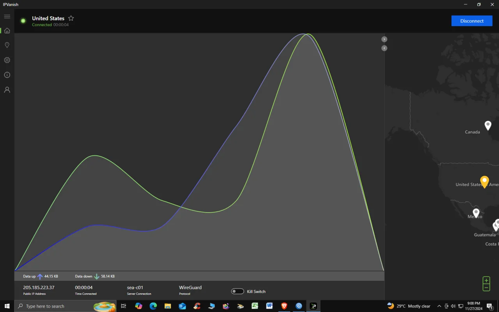Click the Guatemala map label
The height and width of the screenshot is (312, 499).
point(485,235)
